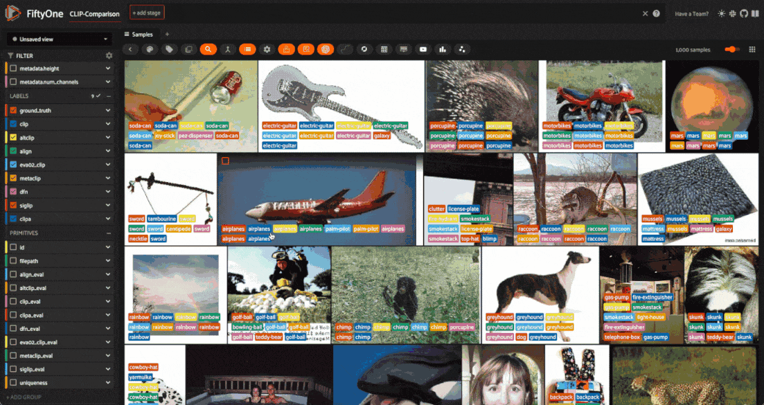Toggle the clip label checkbox

(x=13, y=124)
